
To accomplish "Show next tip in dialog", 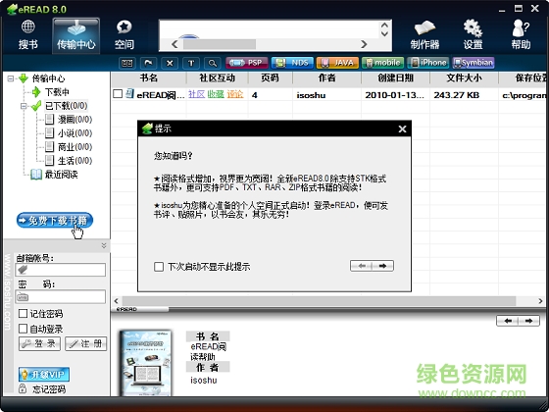I will 382,266.
